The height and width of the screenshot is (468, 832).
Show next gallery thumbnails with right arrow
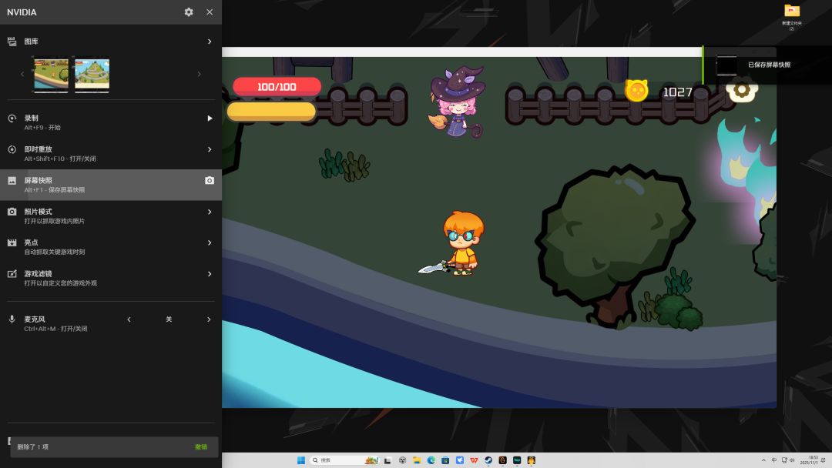coord(199,74)
